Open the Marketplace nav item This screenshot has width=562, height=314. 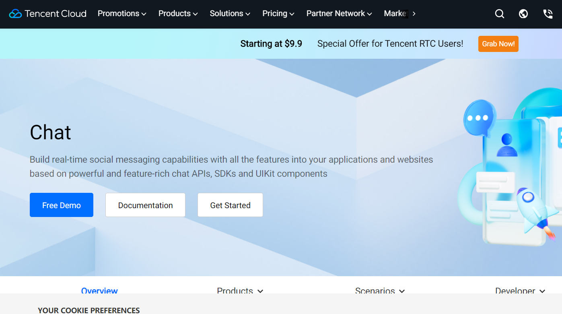[396, 14]
